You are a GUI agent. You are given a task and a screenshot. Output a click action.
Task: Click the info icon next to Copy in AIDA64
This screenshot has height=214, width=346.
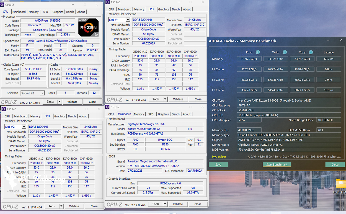(x=311, y=52)
